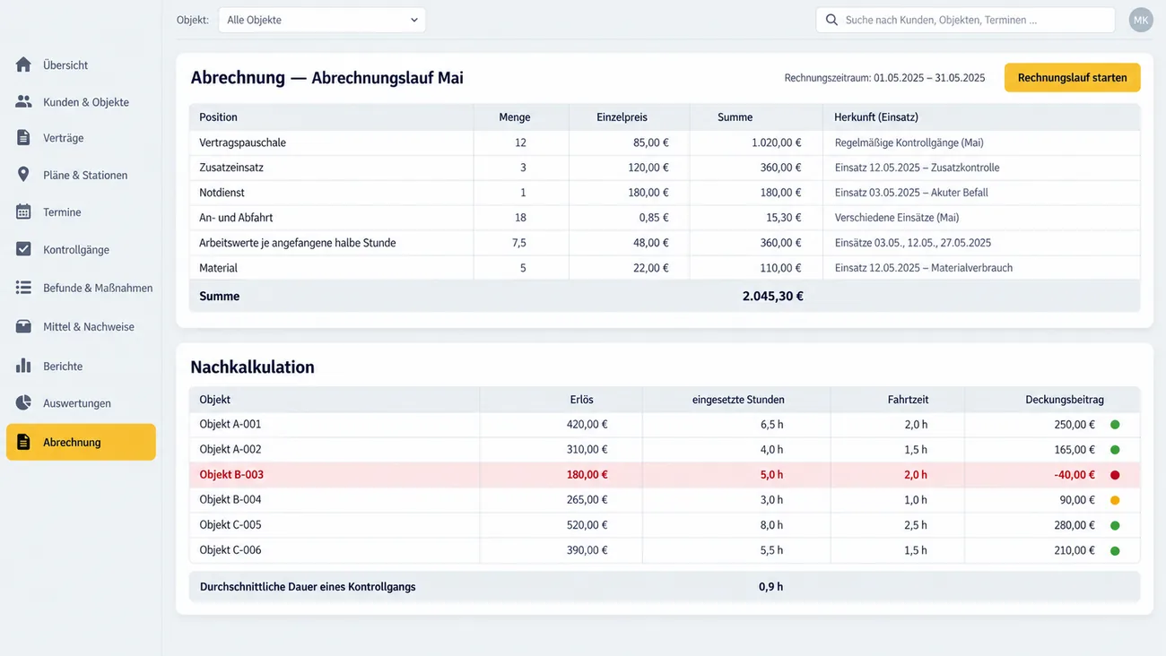Click Einsatz 03.05.2025 – Akuter Befall

click(911, 193)
